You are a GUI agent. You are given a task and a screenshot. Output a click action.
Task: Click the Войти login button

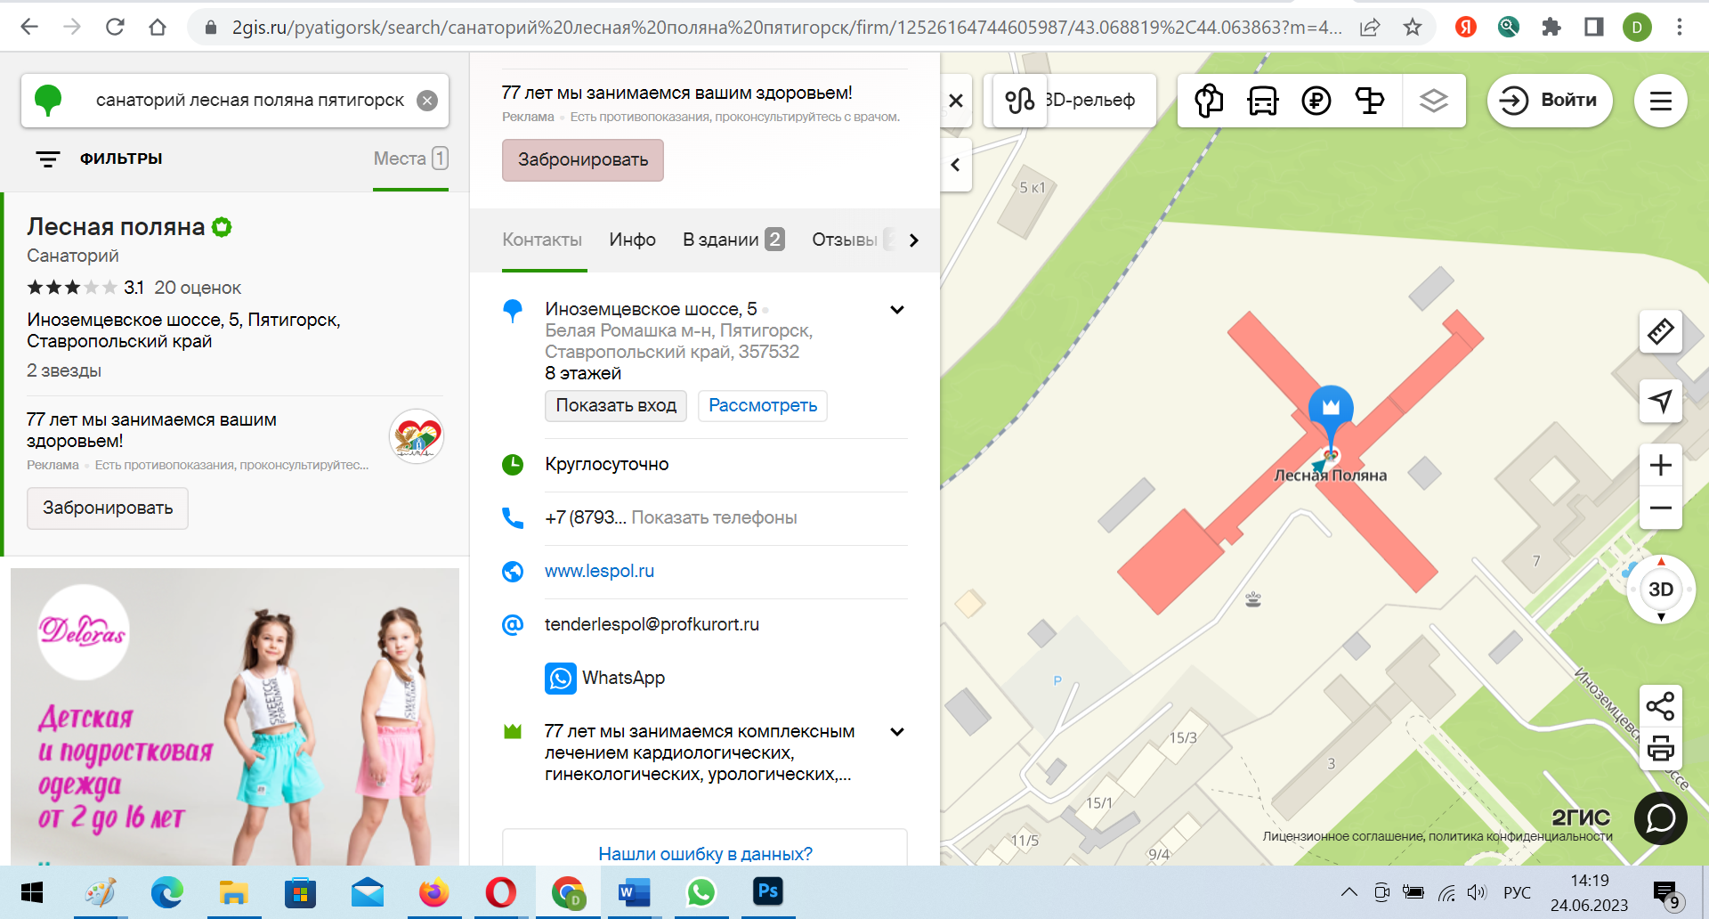pyautogui.click(x=1550, y=101)
